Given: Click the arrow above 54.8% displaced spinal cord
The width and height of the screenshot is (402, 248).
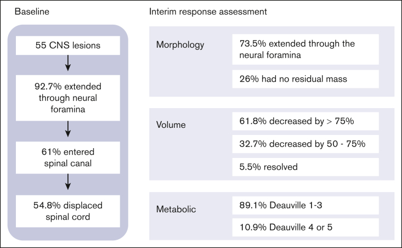Looking at the screenshot, I should 67,182.
